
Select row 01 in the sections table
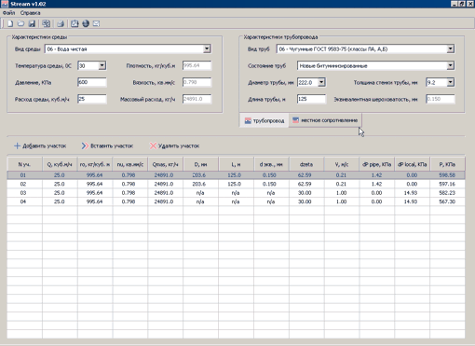tap(236, 175)
